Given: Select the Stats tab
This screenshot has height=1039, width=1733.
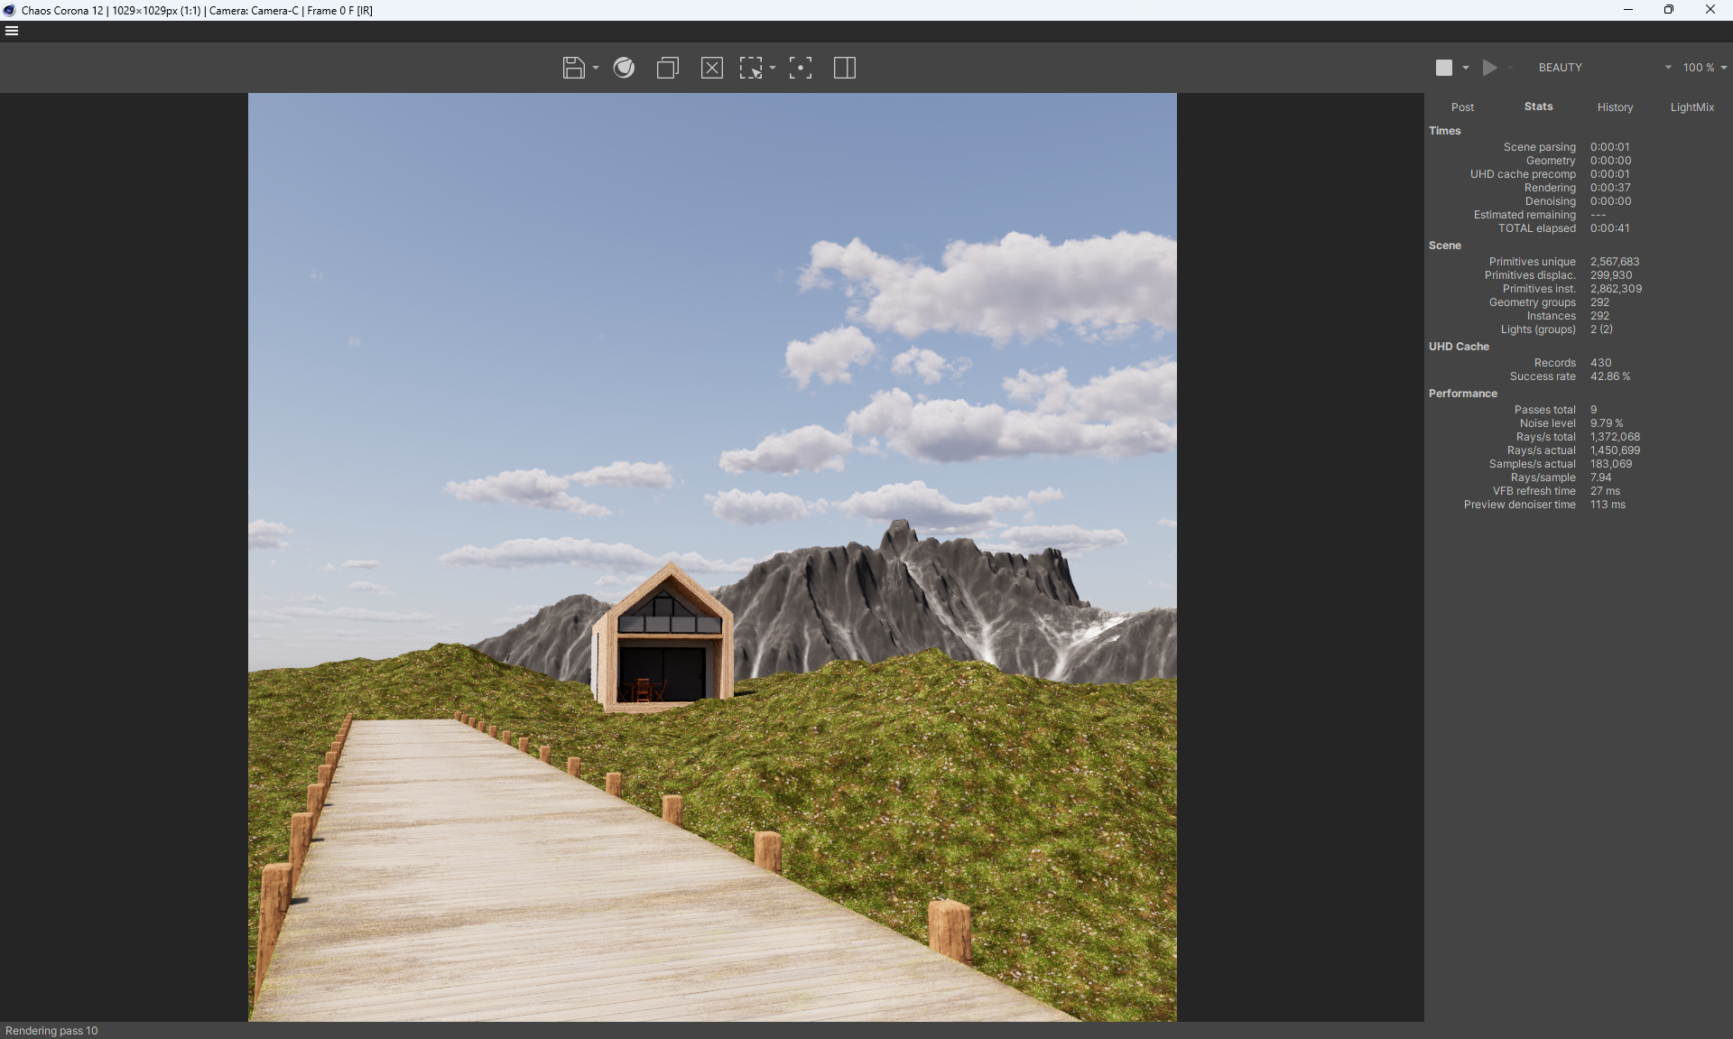Looking at the screenshot, I should tap(1538, 107).
